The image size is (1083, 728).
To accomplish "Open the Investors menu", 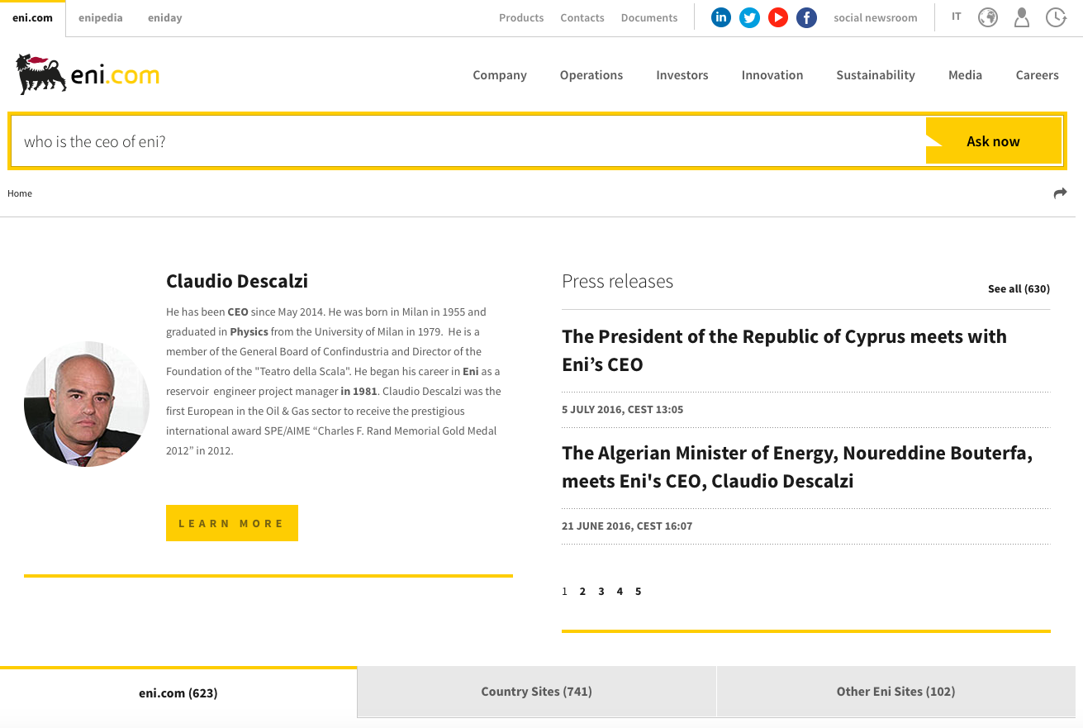I will [x=682, y=75].
